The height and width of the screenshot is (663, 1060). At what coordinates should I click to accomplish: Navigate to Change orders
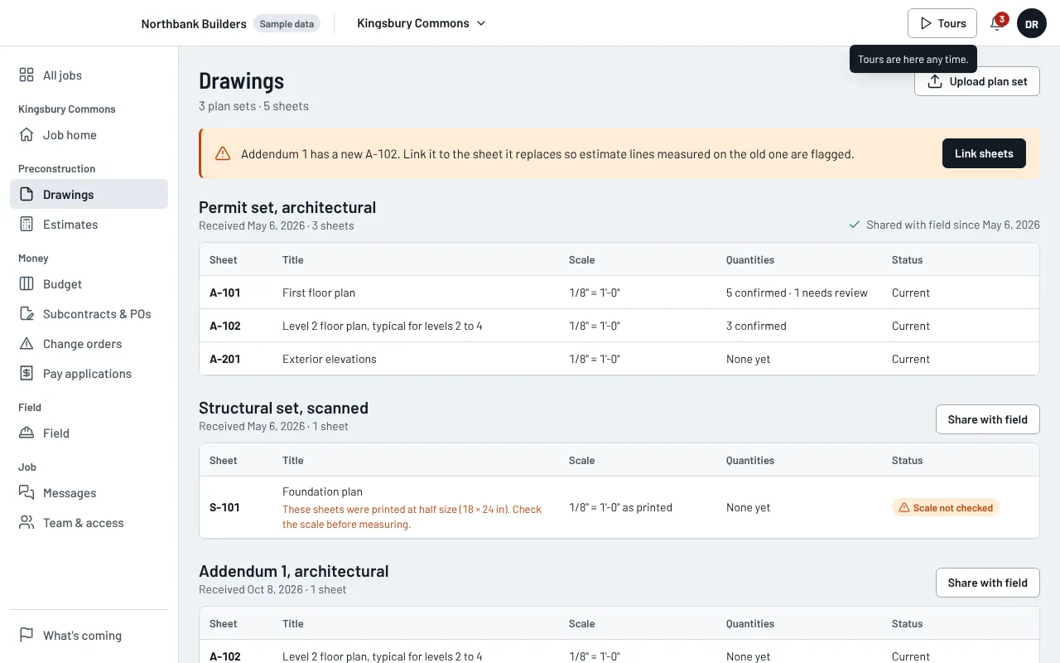tap(89, 344)
